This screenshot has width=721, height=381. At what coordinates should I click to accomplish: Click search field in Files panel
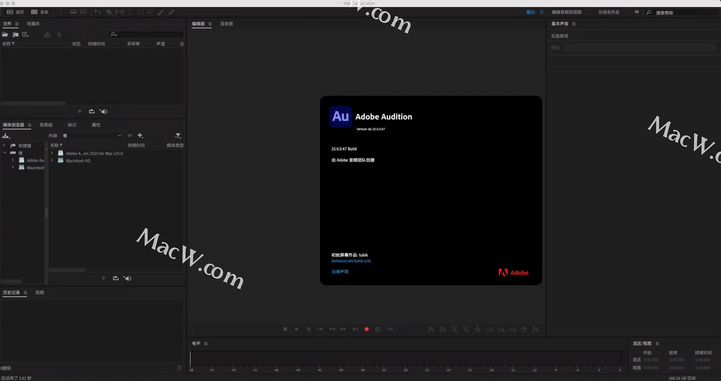point(146,34)
